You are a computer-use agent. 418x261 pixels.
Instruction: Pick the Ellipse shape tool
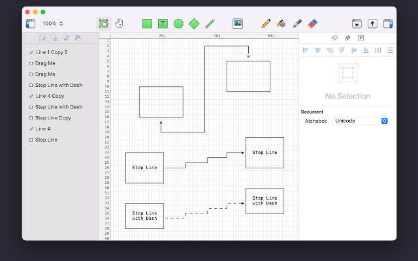click(x=178, y=23)
